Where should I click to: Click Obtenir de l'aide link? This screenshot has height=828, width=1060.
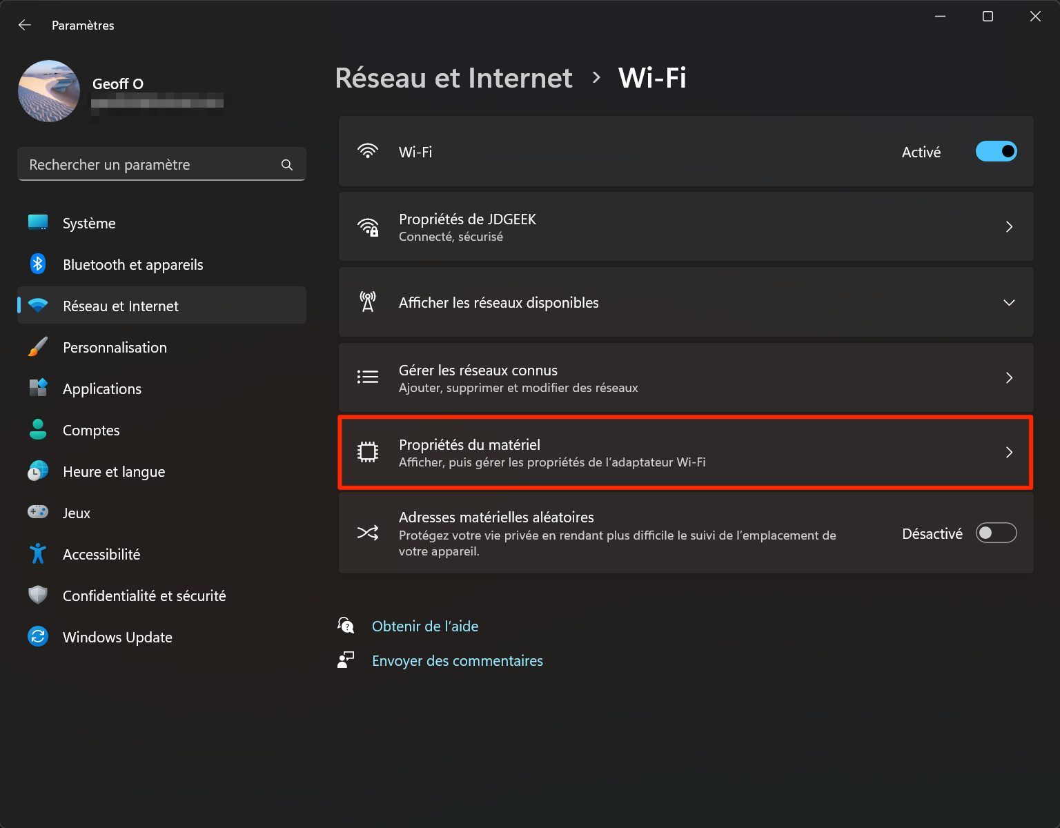[425, 626]
